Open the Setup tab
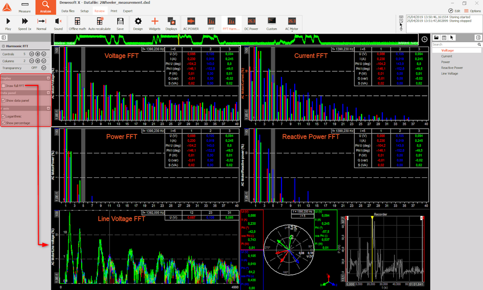Viewport: 483px width, 290px height. point(84,11)
